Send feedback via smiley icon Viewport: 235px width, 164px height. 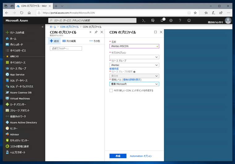tap(189, 20)
